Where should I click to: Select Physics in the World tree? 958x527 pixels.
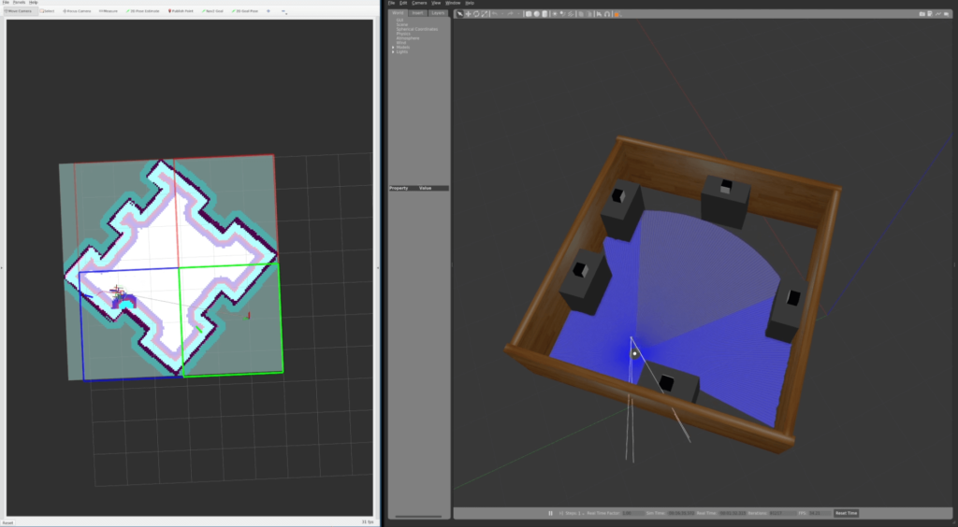point(403,34)
